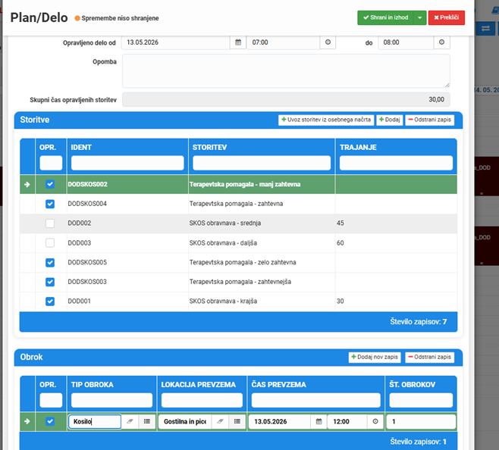Select cell SKOS obravnava - krajša

tap(262, 302)
